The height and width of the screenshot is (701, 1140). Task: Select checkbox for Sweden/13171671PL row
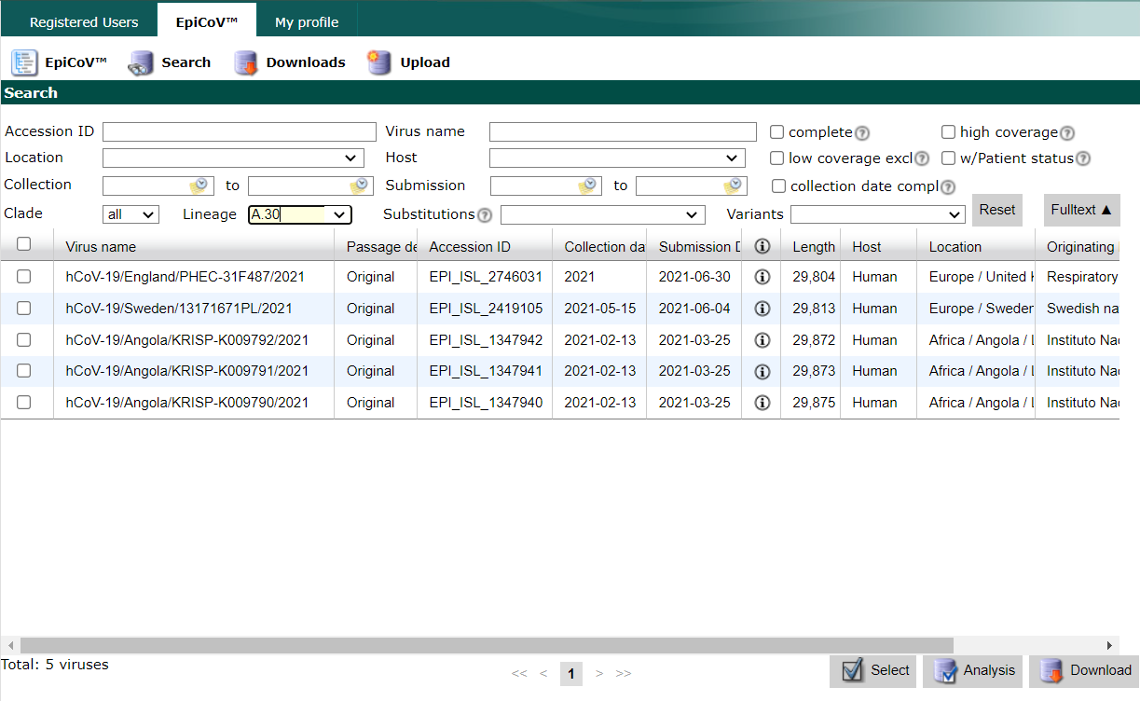tap(24, 309)
